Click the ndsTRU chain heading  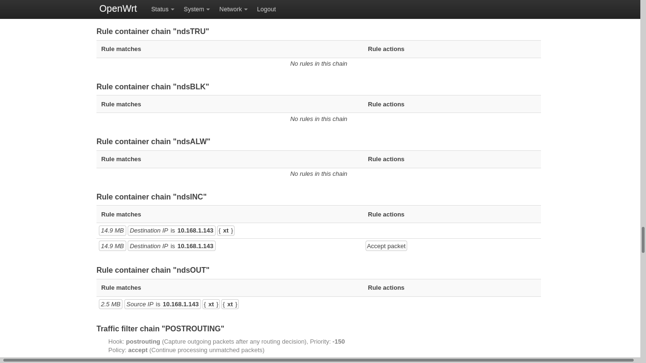(153, 31)
